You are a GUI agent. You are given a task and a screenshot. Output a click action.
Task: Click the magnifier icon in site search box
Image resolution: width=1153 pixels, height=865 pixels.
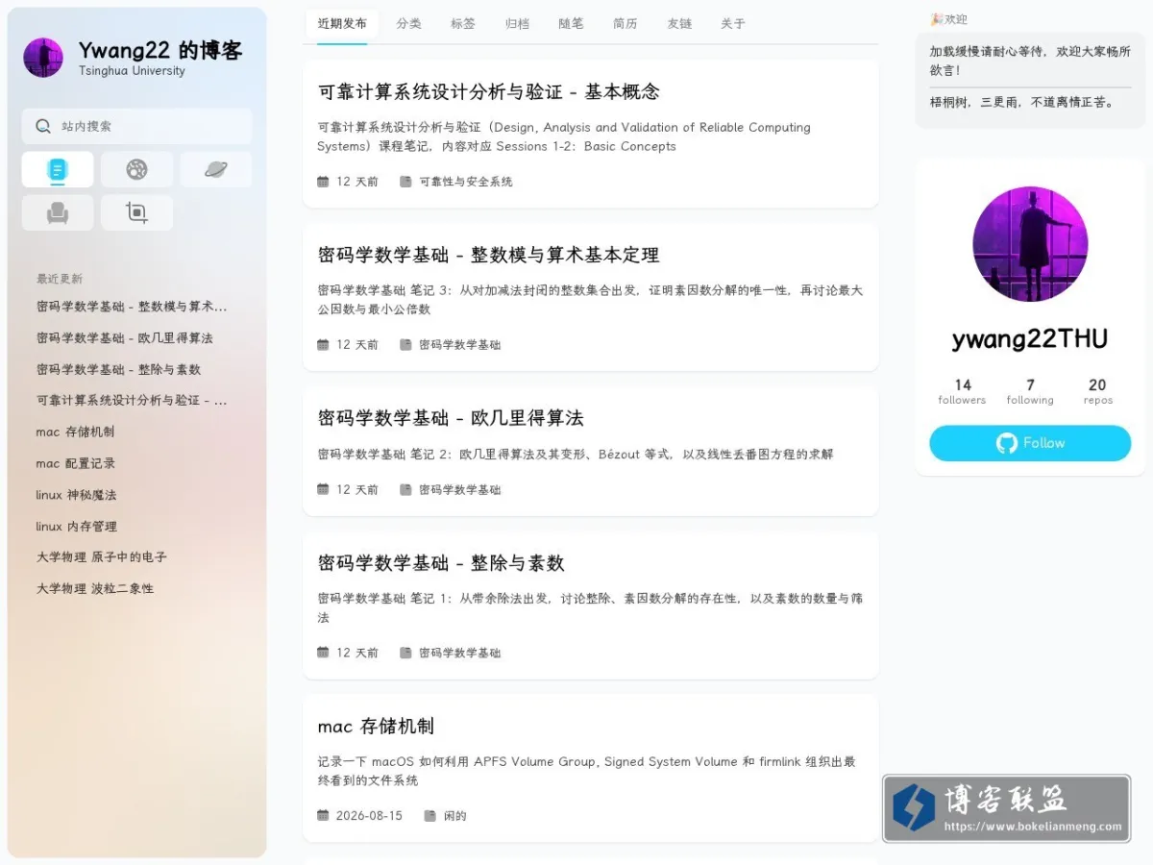[43, 126]
